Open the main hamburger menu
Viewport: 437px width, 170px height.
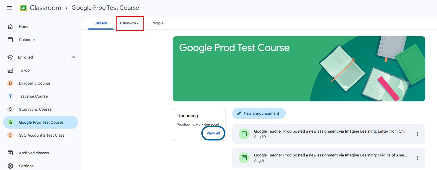(x=10, y=8)
